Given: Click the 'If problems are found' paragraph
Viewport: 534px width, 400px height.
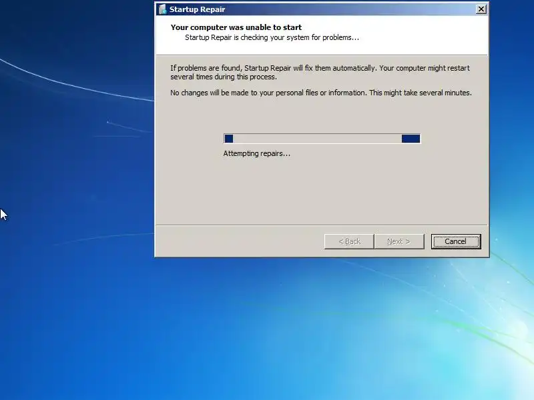Looking at the screenshot, I should (x=320, y=73).
